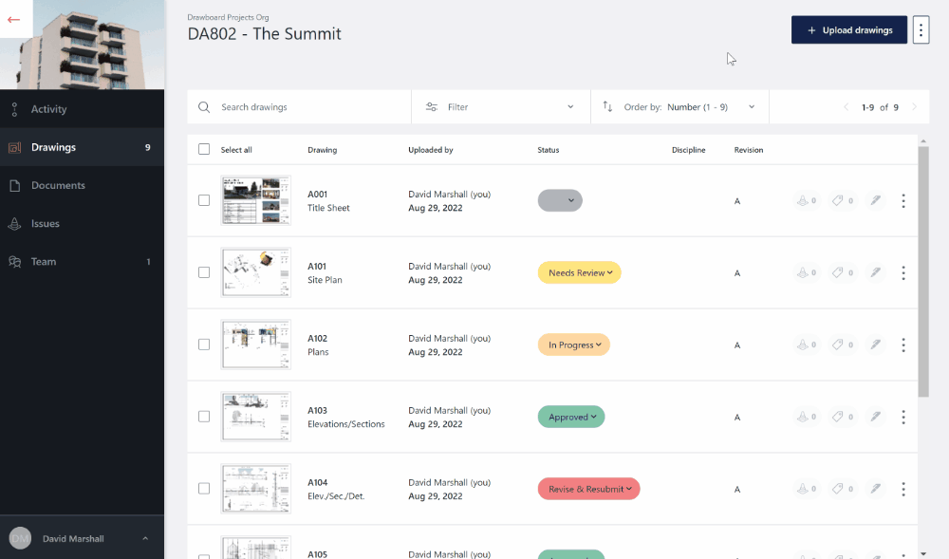
Task: Click the markup pen icon on A102 Plans
Action: point(875,345)
